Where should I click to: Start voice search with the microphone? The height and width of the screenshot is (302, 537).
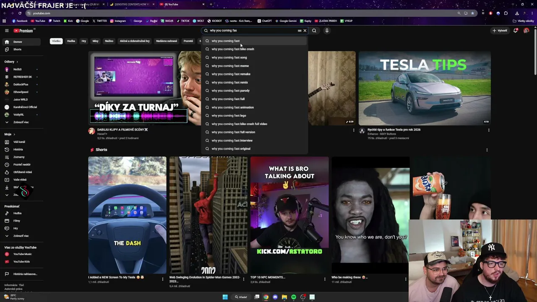[327, 31]
